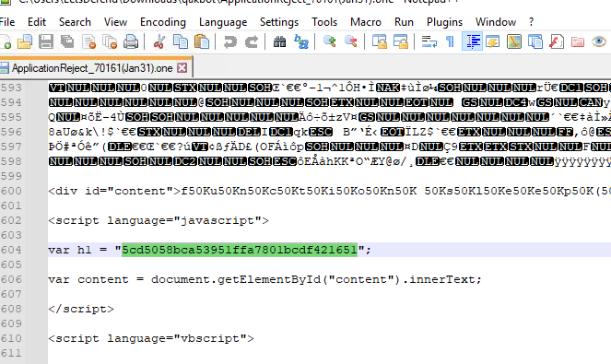Click the Close All toolbar icon
Screen dimensions: 611x364
(x=110, y=41)
